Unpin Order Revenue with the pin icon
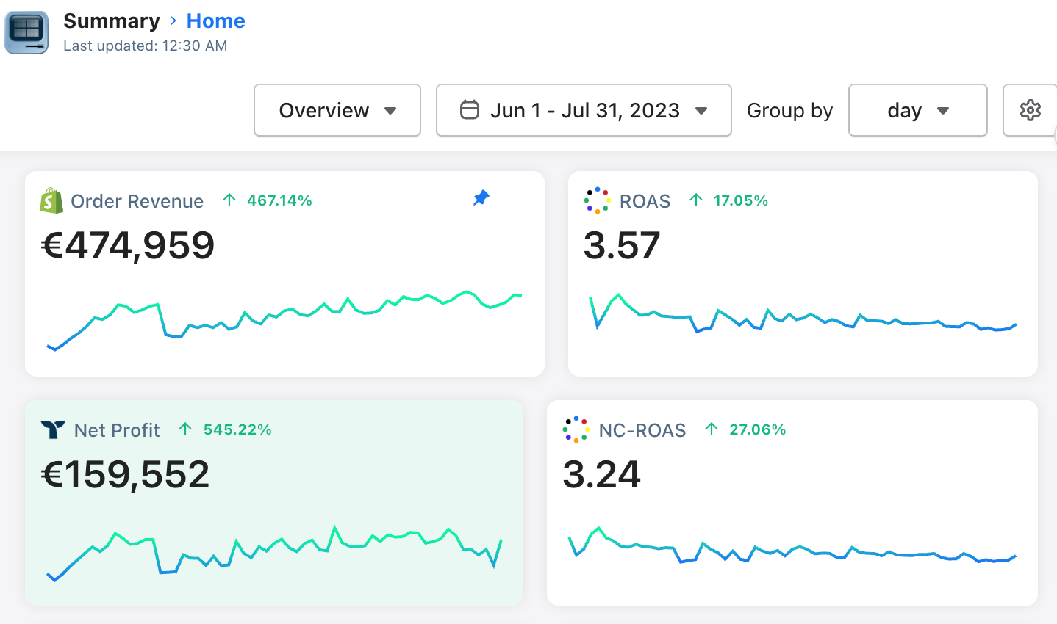Screen dimensions: 1057x624 pyautogui.click(x=481, y=198)
